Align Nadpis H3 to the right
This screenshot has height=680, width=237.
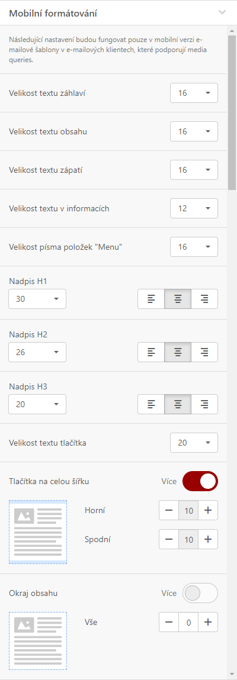click(204, 404)
